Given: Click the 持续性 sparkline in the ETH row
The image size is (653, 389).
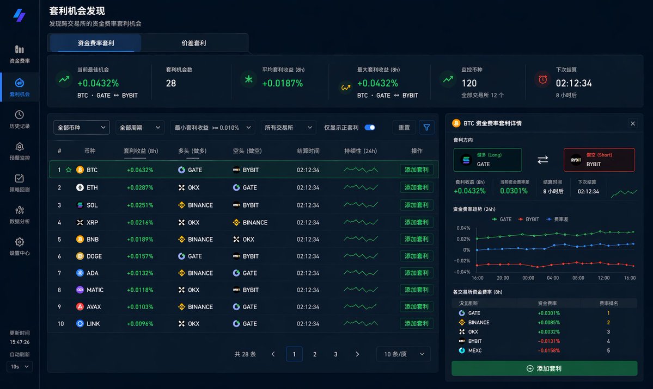Looking at the screenshot, I should (361, 187).
